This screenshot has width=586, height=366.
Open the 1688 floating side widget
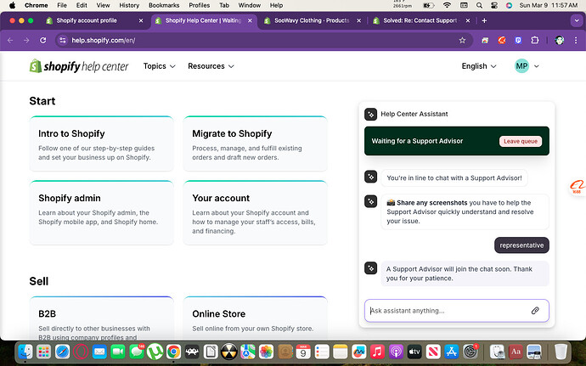click(x=578, y=187)
